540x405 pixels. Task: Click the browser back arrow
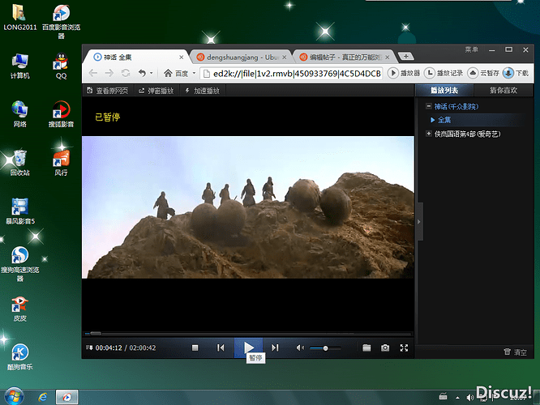click(93, 73)
